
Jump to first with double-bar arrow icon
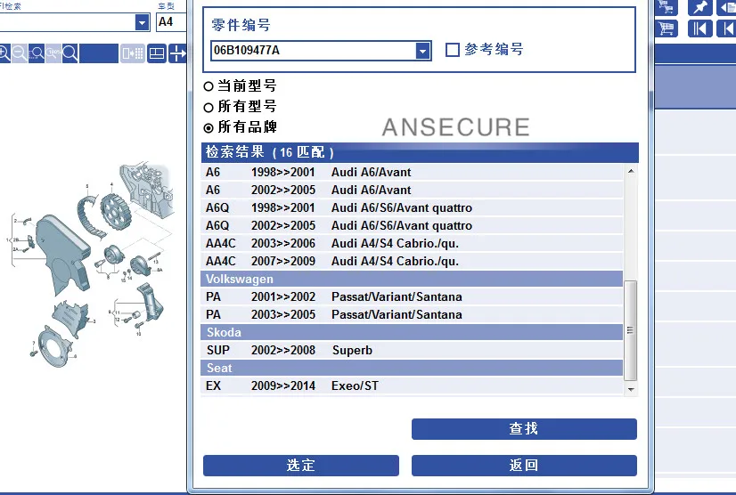click(x=699, y=28)
